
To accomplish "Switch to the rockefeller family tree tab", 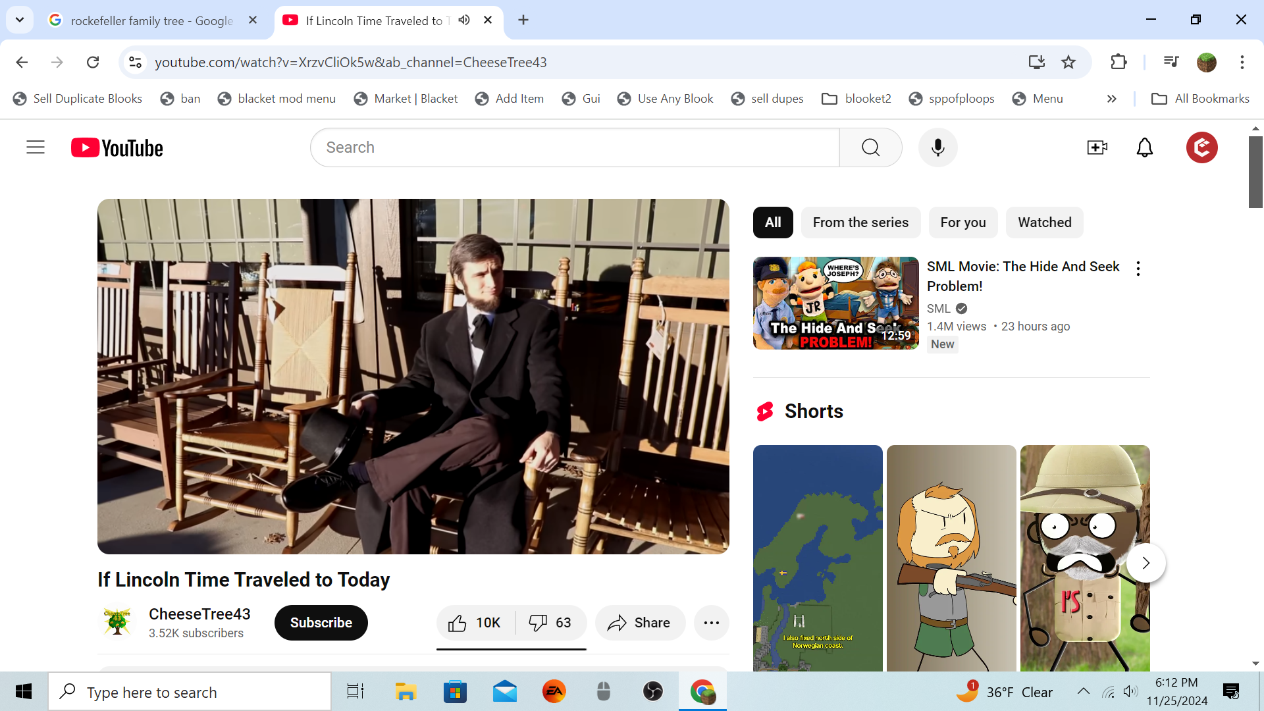I will (151, 20).
